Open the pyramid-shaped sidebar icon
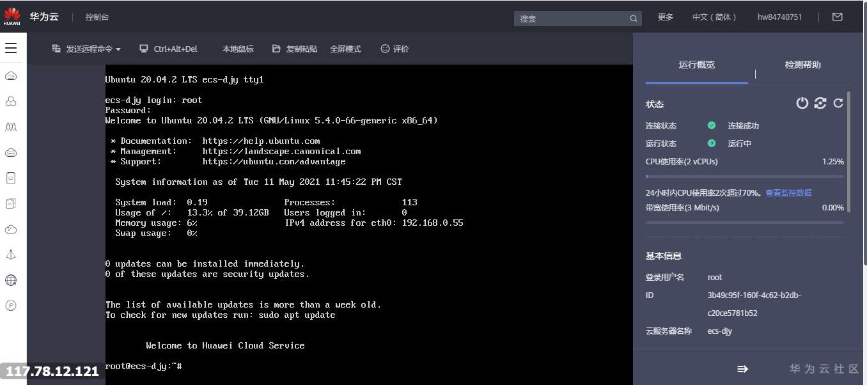This screenshot has width=867, height=385. [11, 255]
